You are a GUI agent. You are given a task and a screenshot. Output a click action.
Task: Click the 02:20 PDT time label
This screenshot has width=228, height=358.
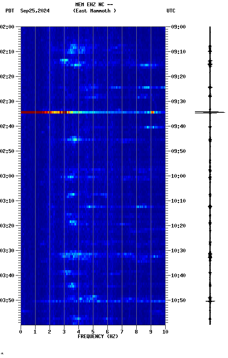click(7, 77)
